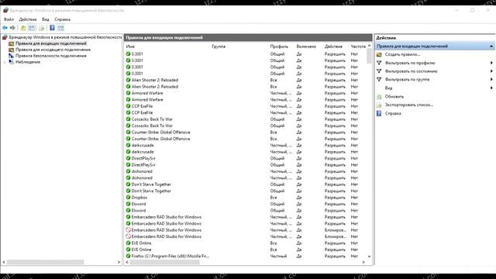Click the monitor icon beside Наблюдение
496x279 pixels.
[12, 62]
